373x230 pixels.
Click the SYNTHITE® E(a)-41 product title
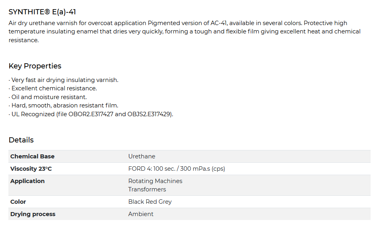point(42,12)
